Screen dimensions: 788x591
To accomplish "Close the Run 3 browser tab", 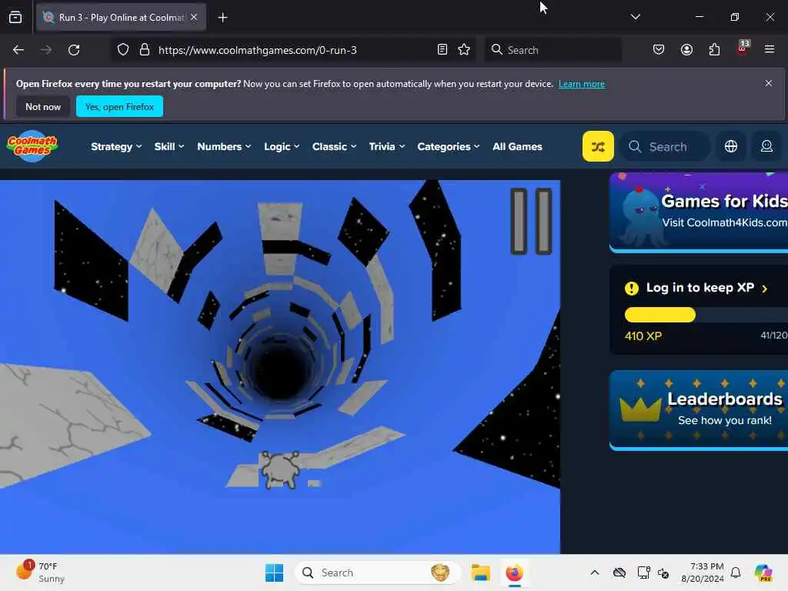I will [194, 17].
